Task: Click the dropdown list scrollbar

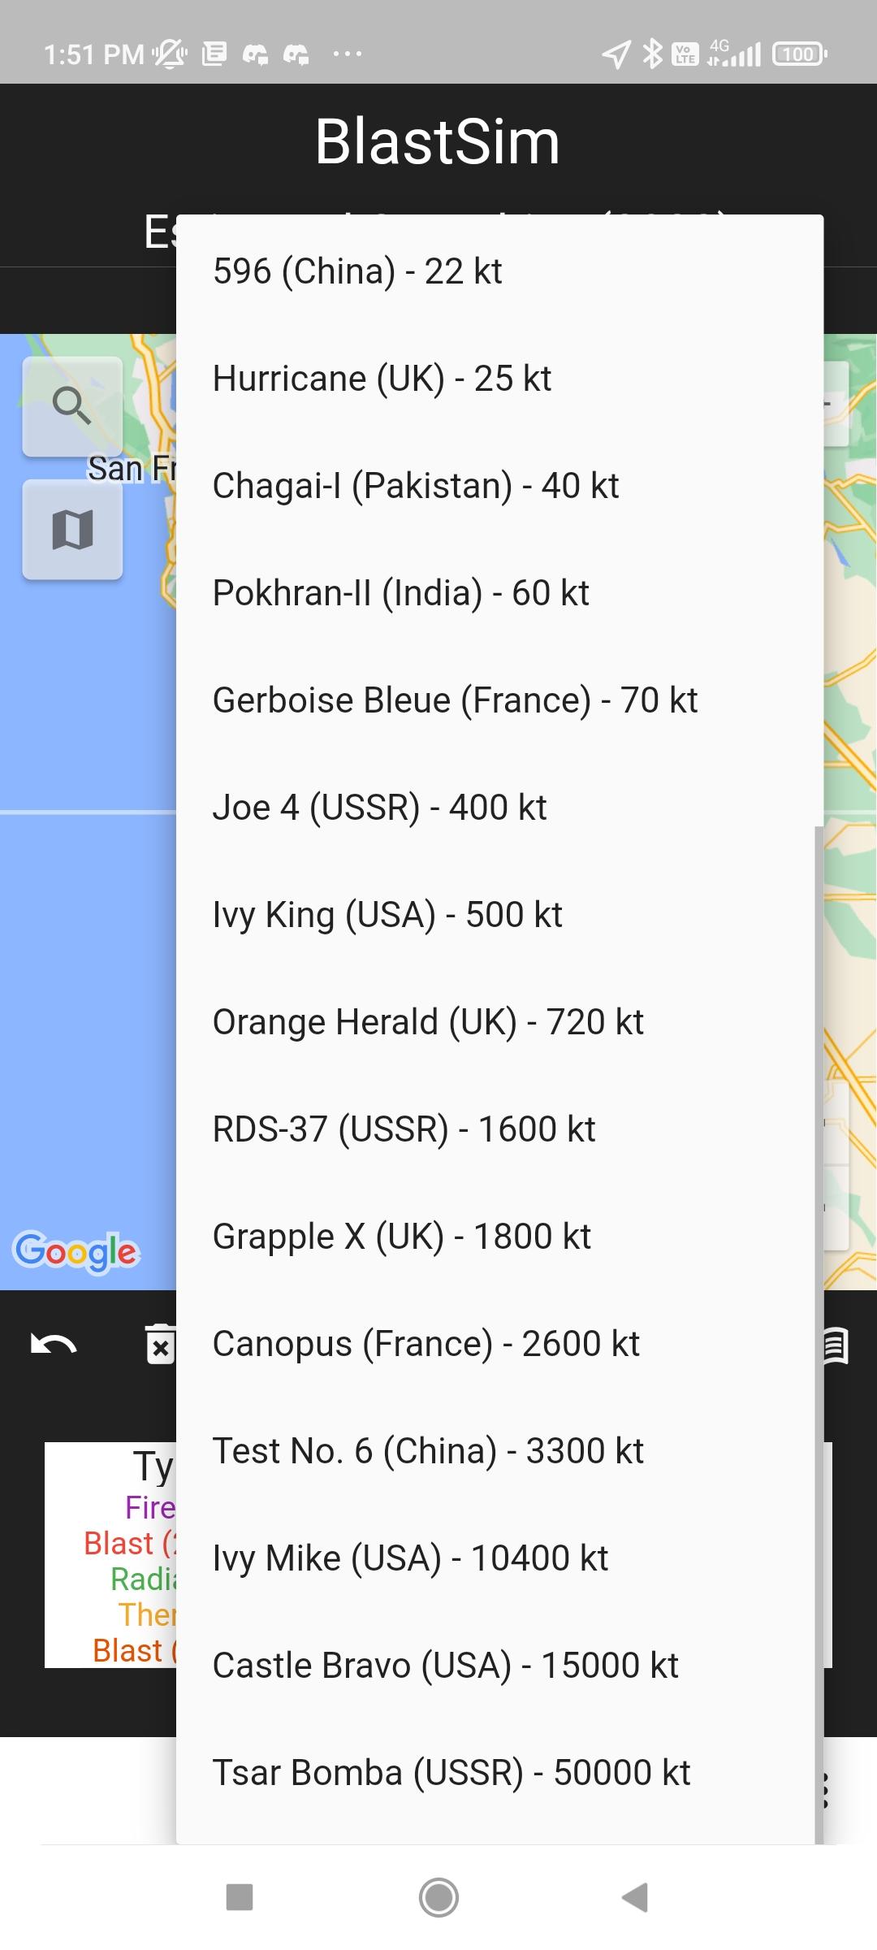Action: (819, 1332)
